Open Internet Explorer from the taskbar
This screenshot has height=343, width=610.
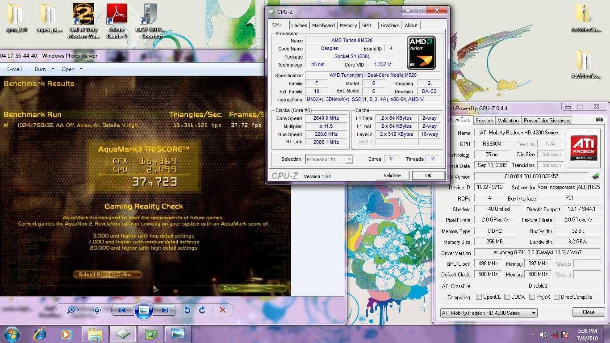click(x=41, y=334)
